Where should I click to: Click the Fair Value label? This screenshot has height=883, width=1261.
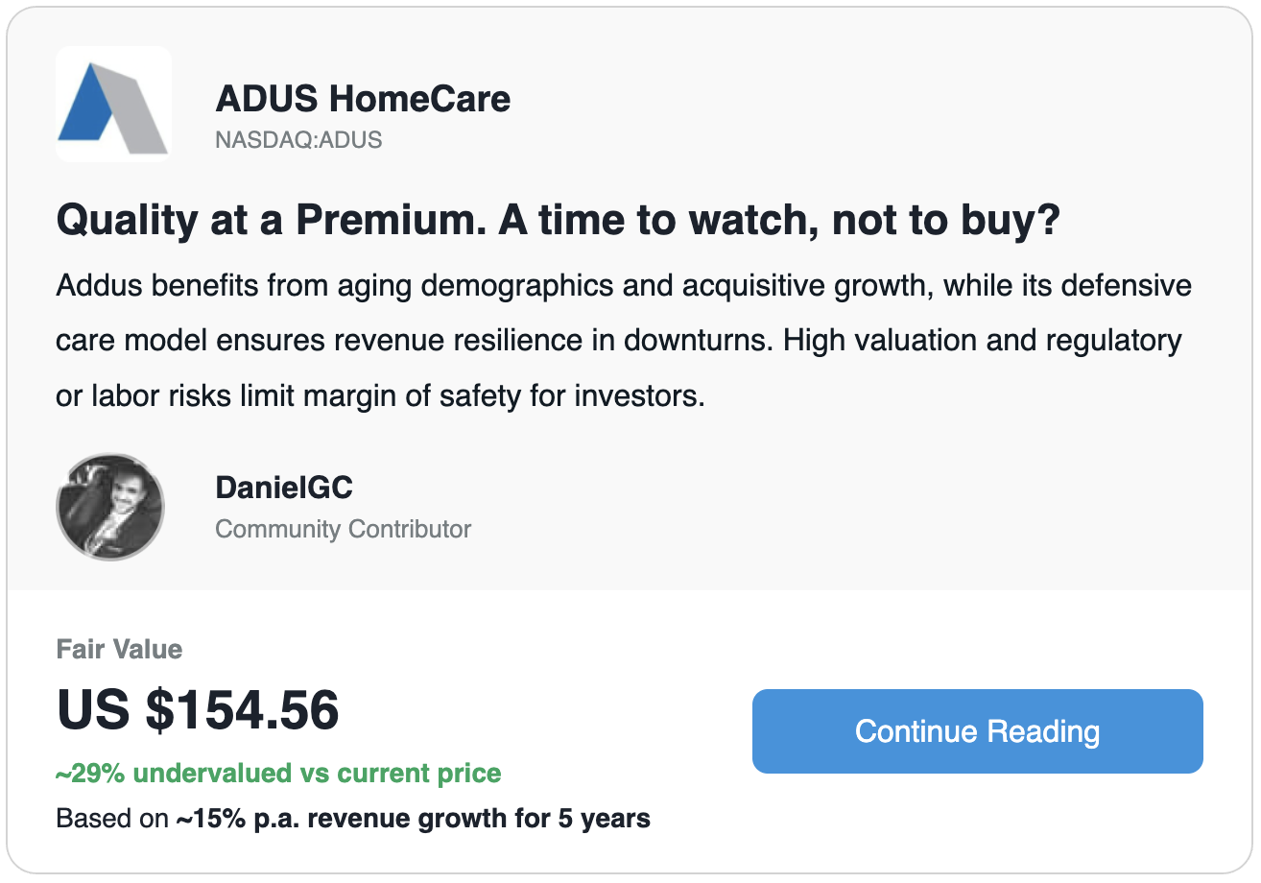pos(119,650)
